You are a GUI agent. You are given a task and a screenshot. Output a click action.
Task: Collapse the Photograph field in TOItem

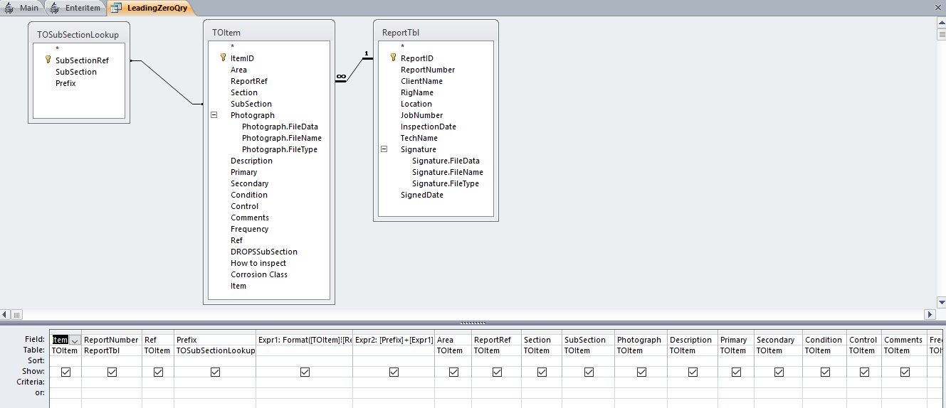pyautogui.click(x=214, y=115)
